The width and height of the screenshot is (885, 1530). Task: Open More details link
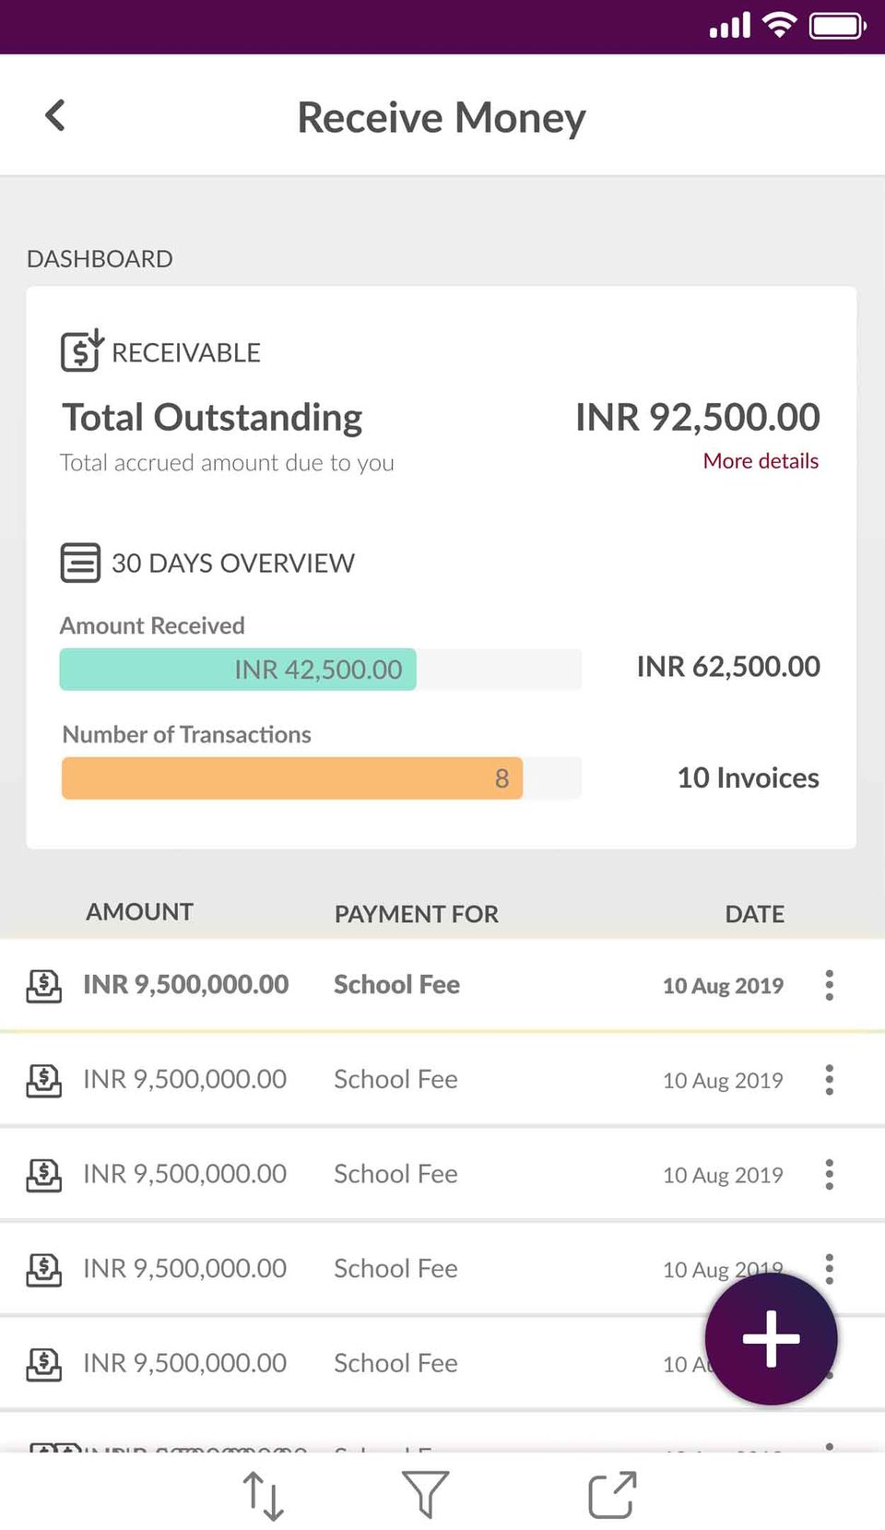click(761, 461)
